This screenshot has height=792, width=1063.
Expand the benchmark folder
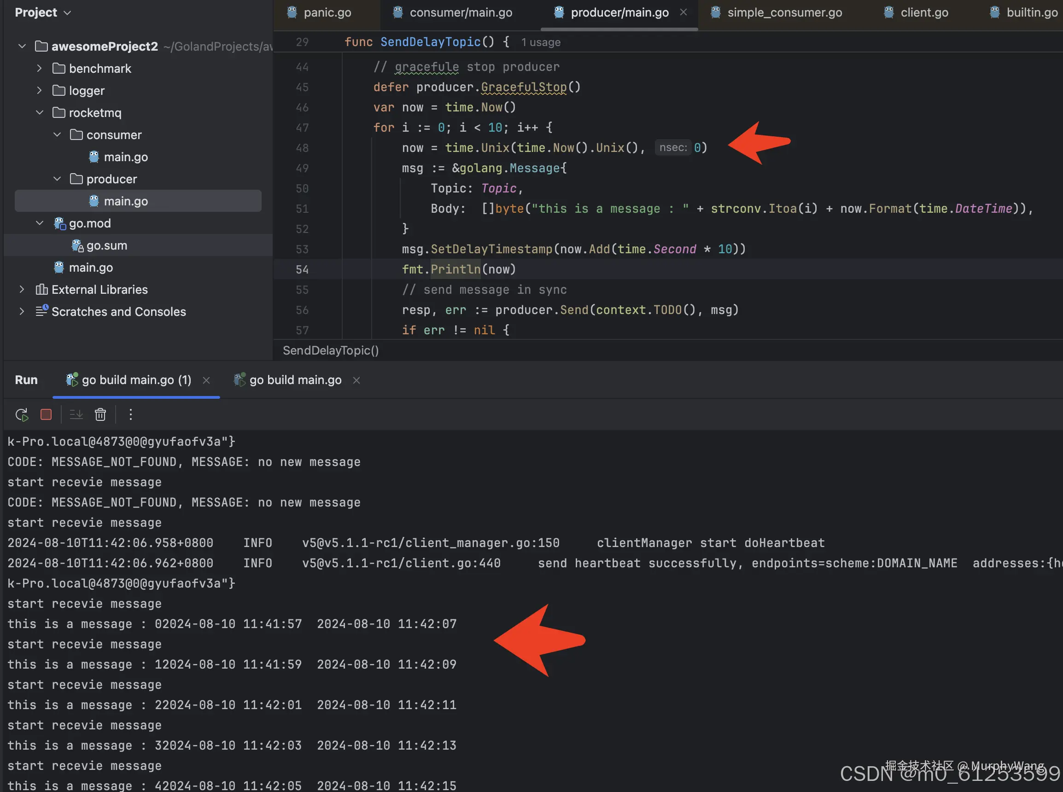[39, 69]
